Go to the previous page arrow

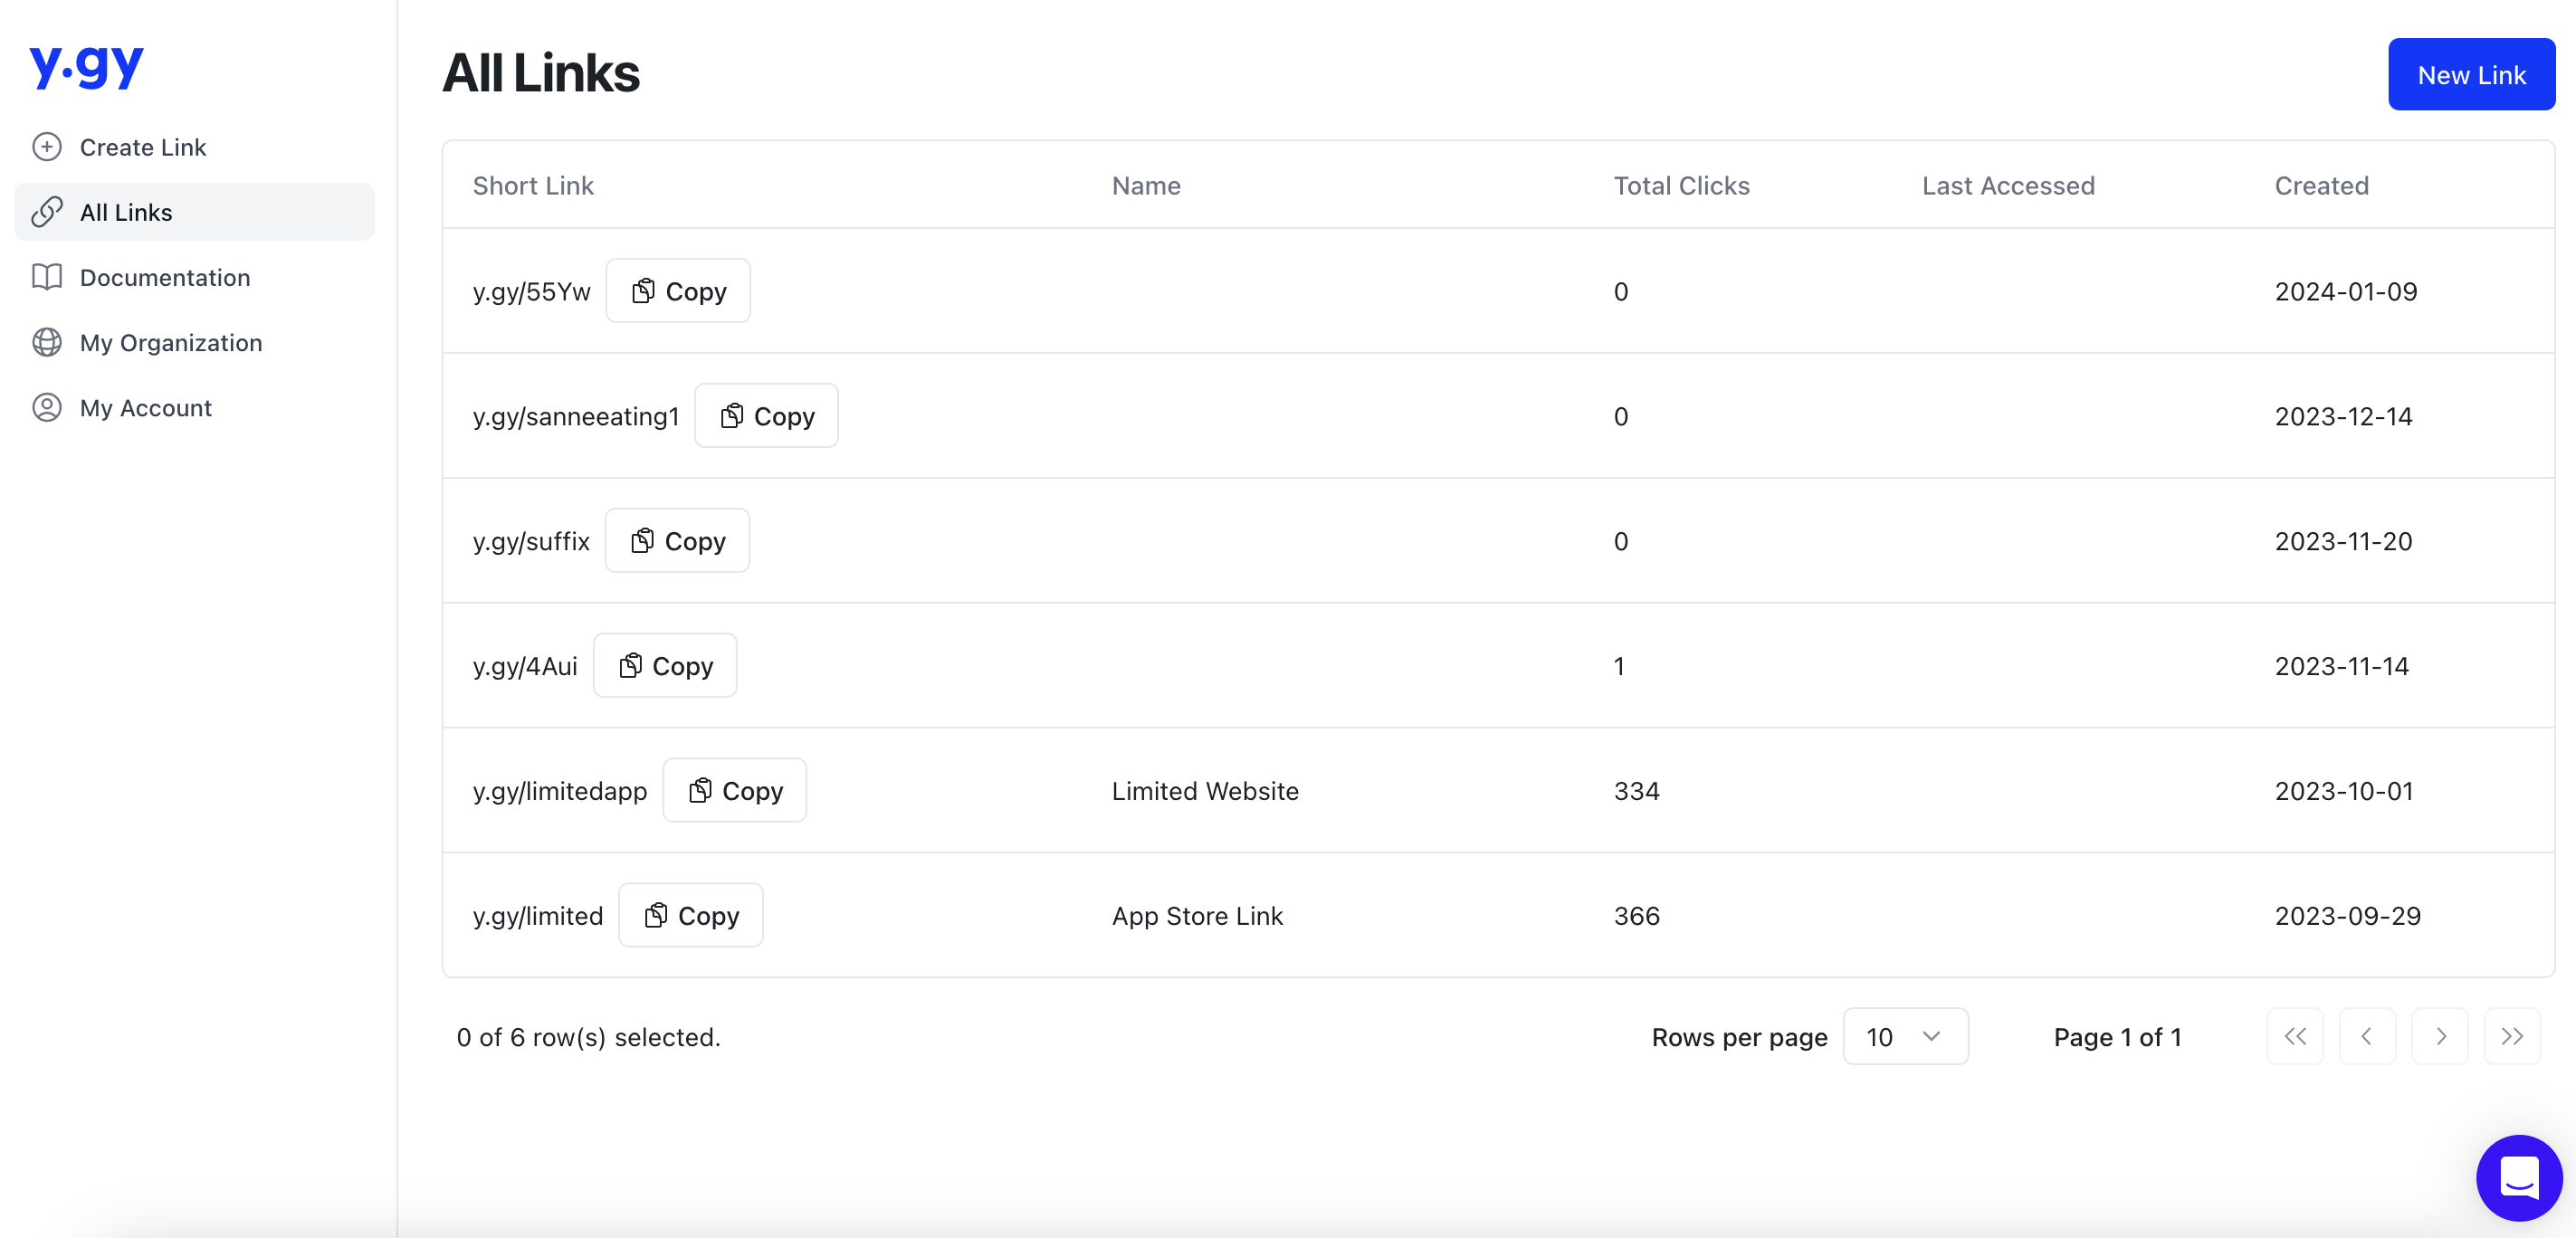(2366, 1036)
